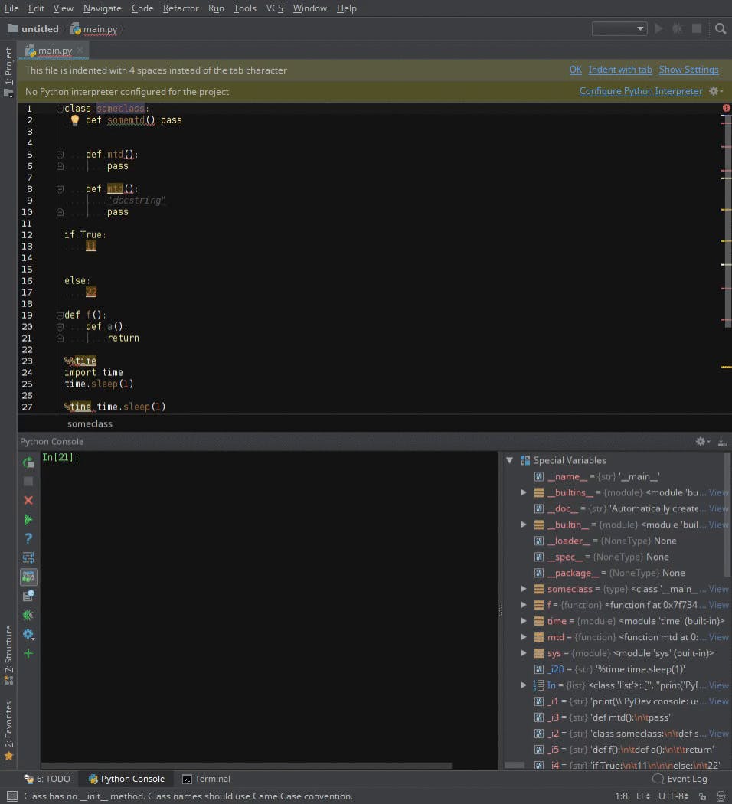The image size is (732, 804).
Task: Open console help via question mark icon
Action: (x=28, y=538)
